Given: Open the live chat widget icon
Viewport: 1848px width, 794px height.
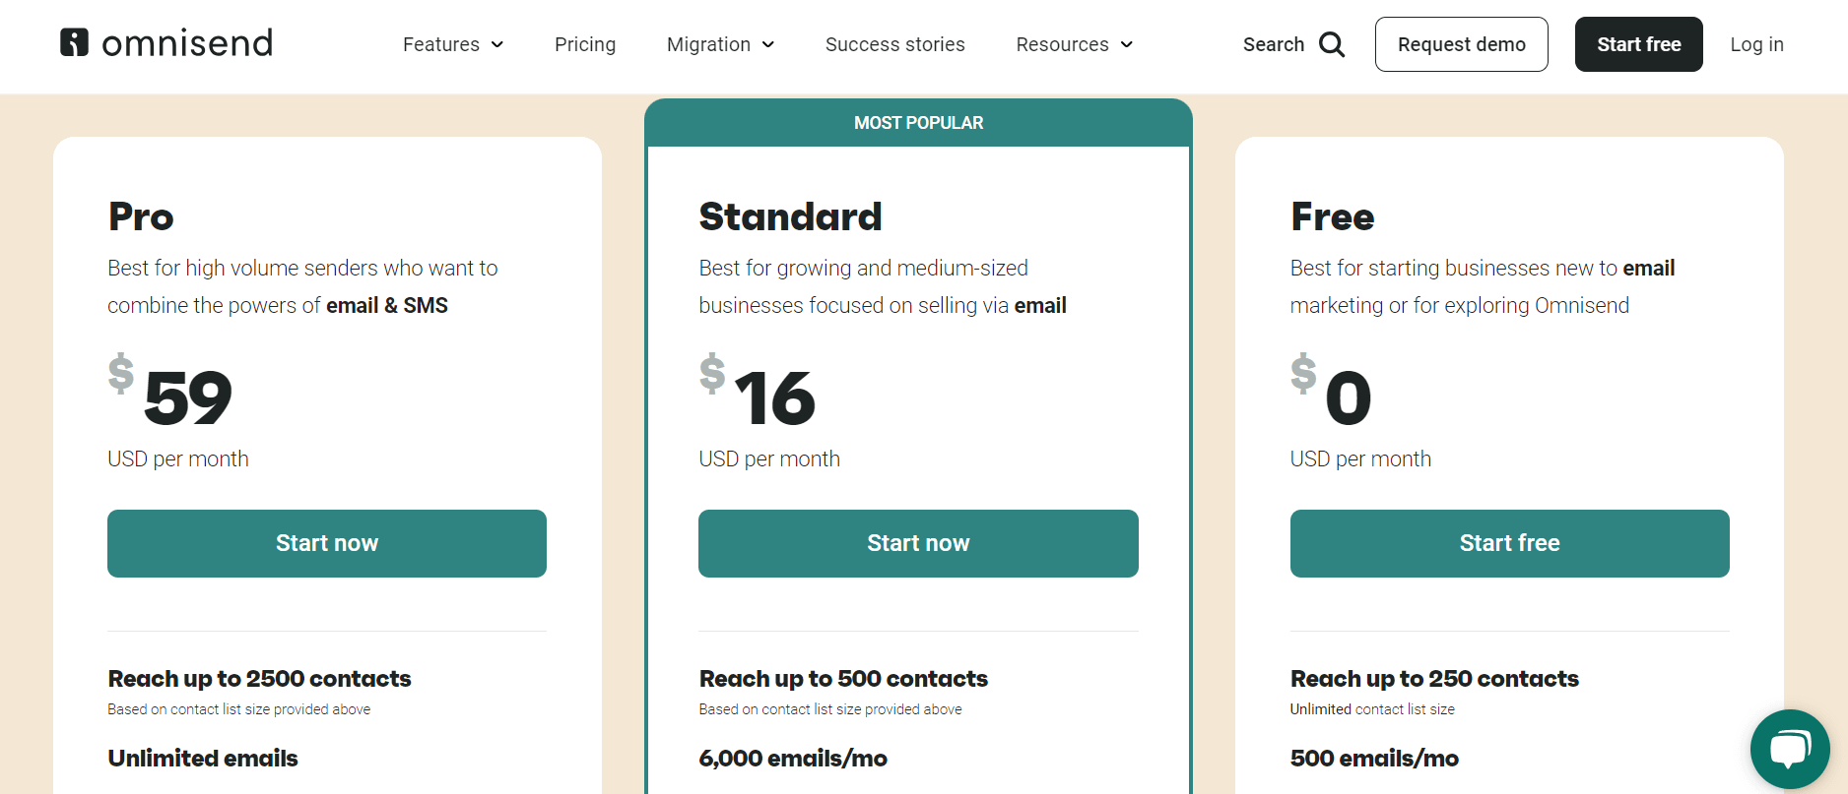Looking at the screenshot, I should point(1790,749).
